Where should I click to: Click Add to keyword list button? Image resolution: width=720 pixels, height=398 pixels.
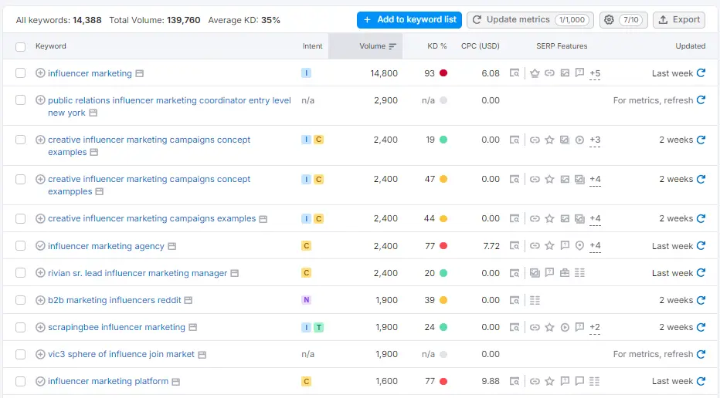pos(409,19)
